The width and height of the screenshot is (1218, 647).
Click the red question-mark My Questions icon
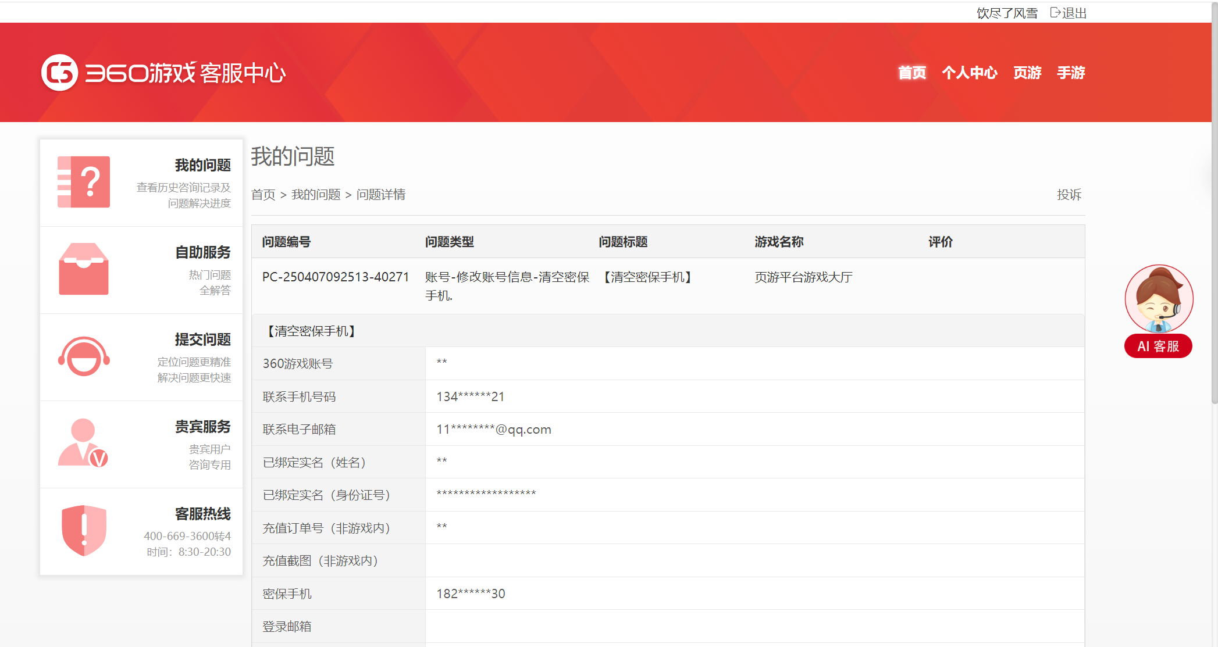pos(84,182)
